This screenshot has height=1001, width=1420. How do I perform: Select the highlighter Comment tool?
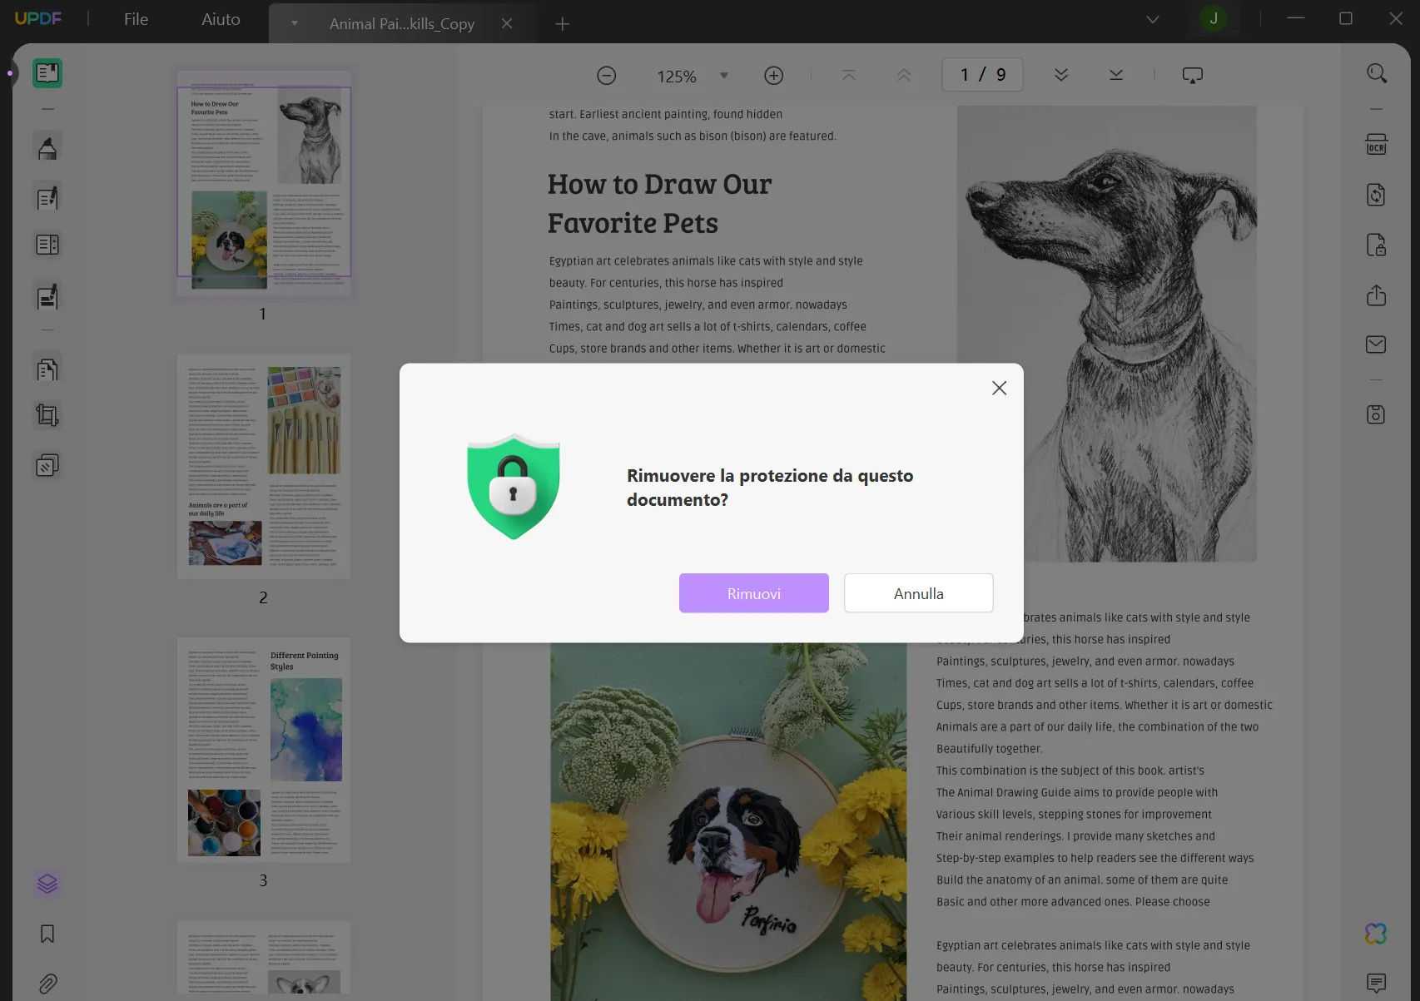pyautogui.click(x=47, y=147)
